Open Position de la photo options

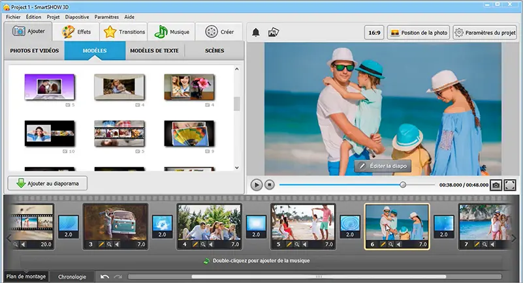[x=418, y=32]
